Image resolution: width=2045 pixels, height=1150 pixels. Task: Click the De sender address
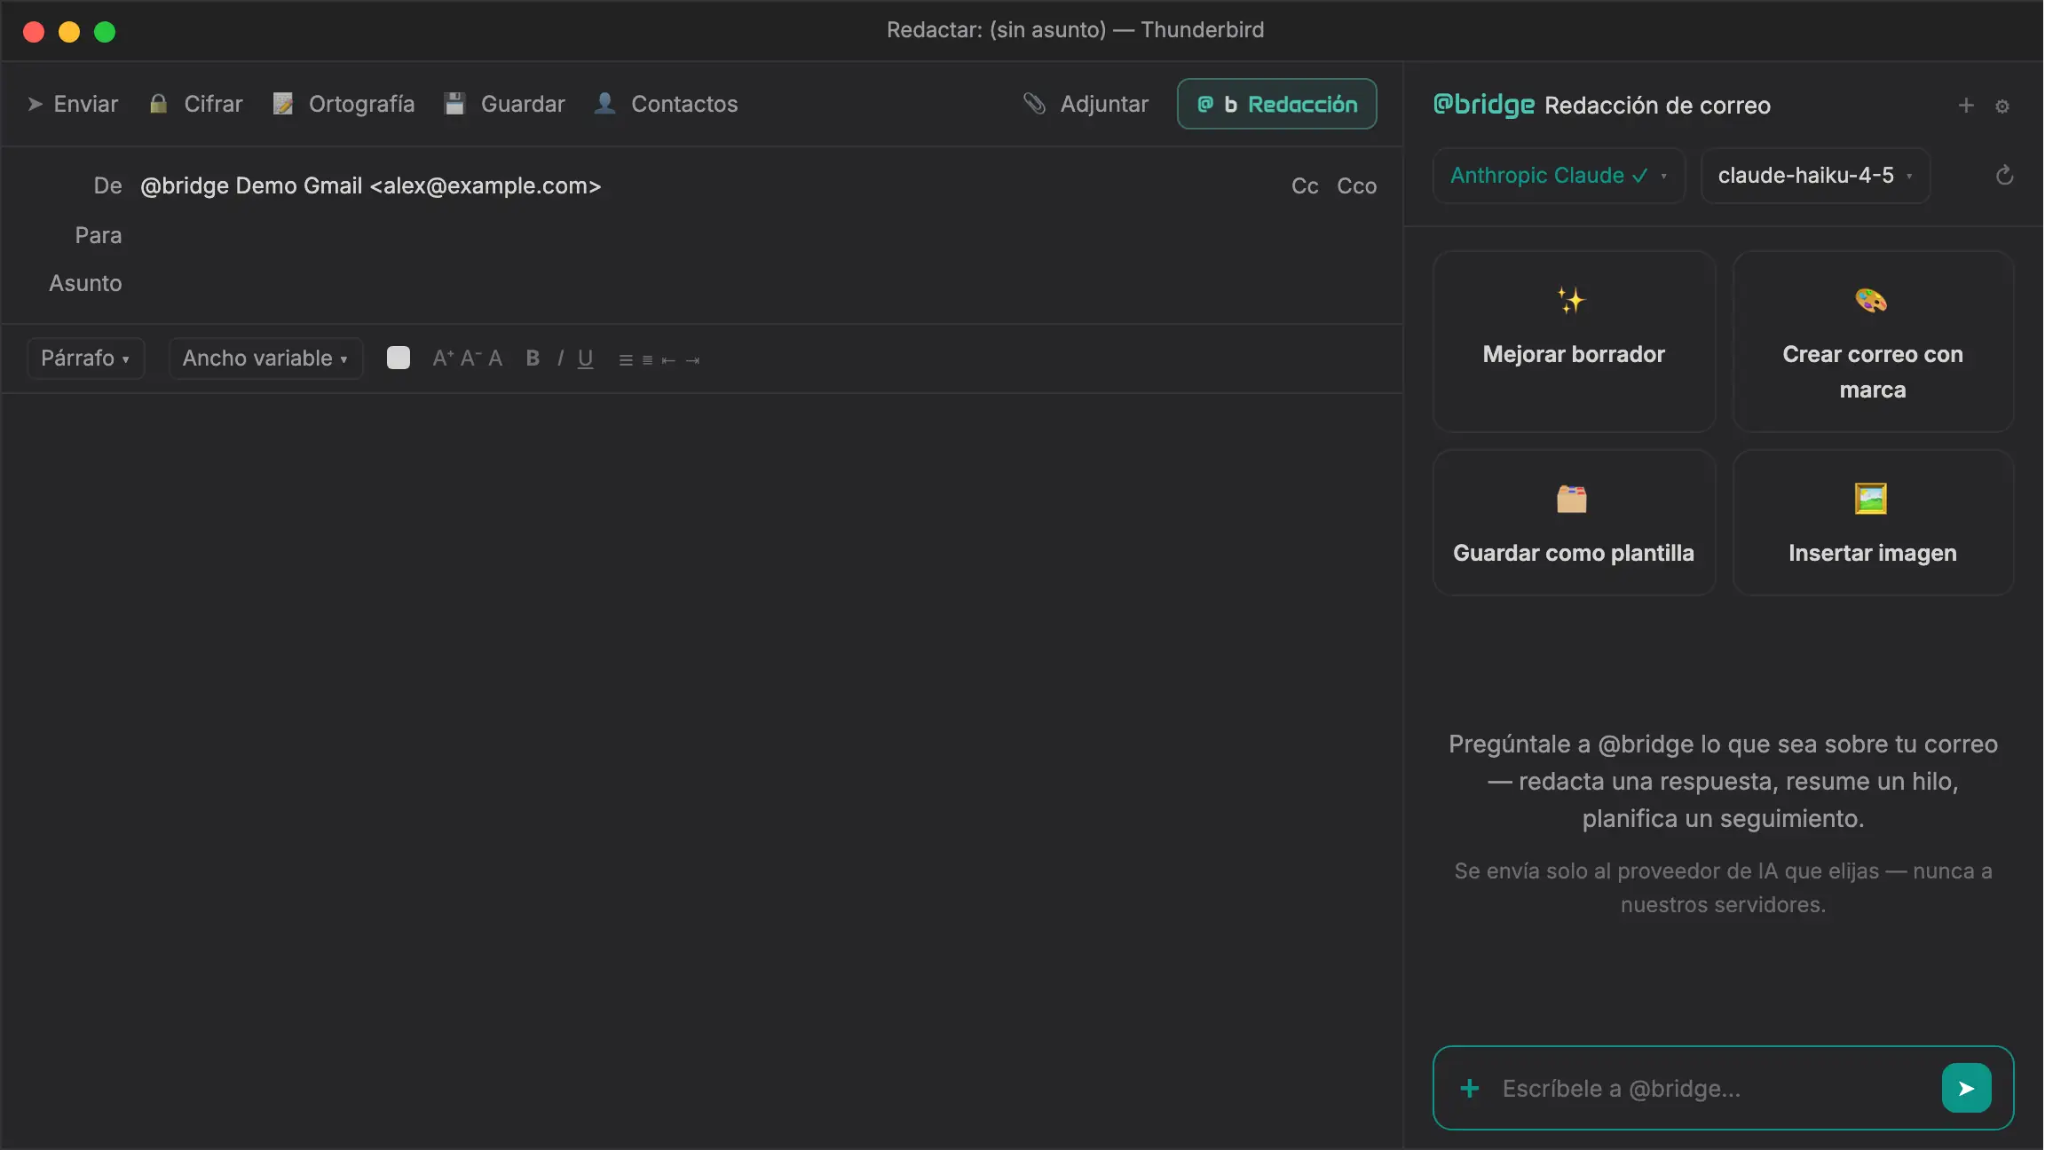(x=370, y=185)
